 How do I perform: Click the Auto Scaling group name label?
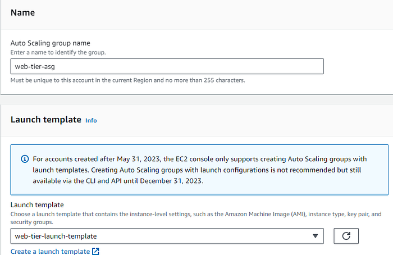pos(50,43)
